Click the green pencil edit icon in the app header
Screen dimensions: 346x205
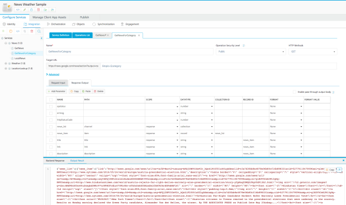click(25, 9)
